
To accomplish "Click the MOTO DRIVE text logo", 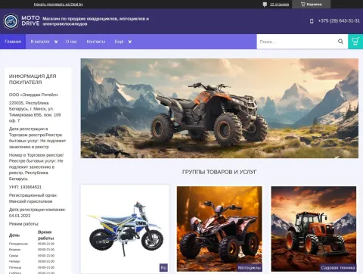I will (x=30, y=20).
